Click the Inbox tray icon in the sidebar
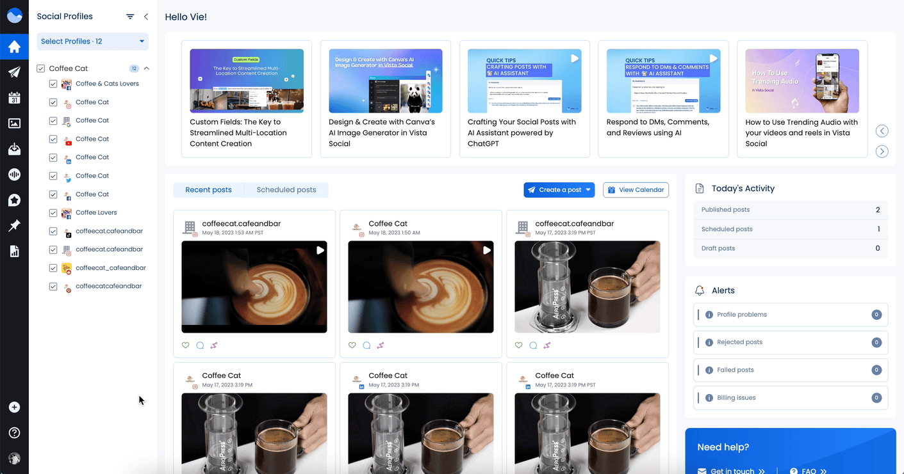The image size is (904, 474). (x=14, y=148)
